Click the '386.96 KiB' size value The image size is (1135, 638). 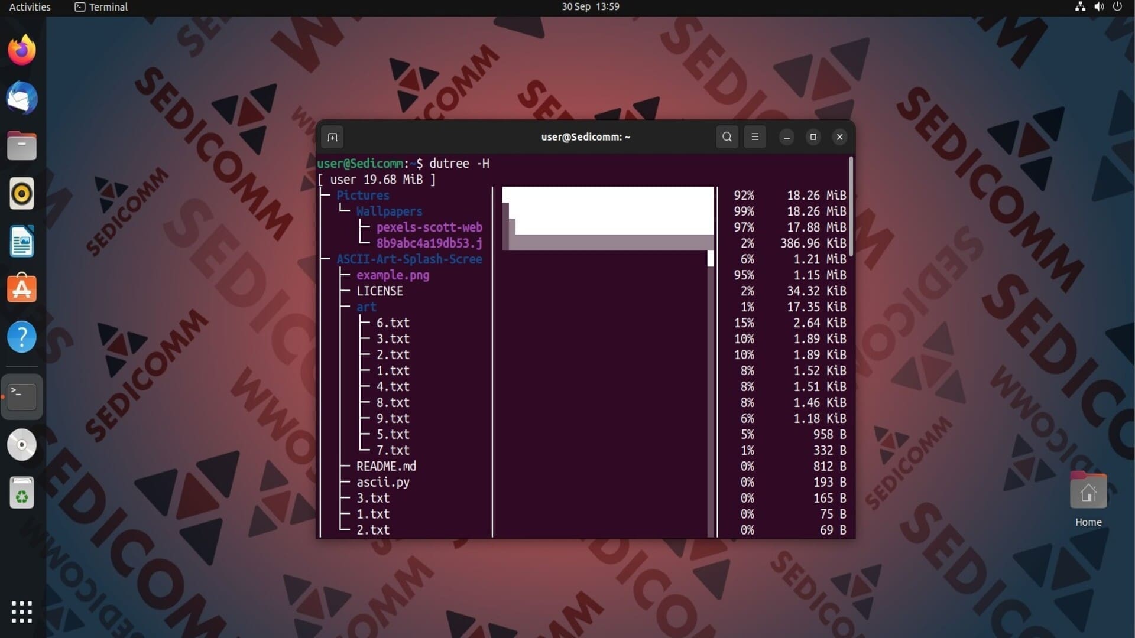tap(813, 243)
